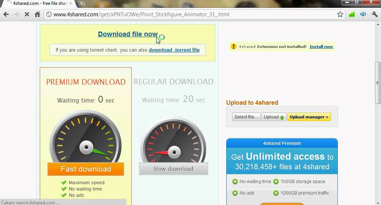
Task: Click the green plus icon beside 100GB storage space
Action: coord(276,182)
